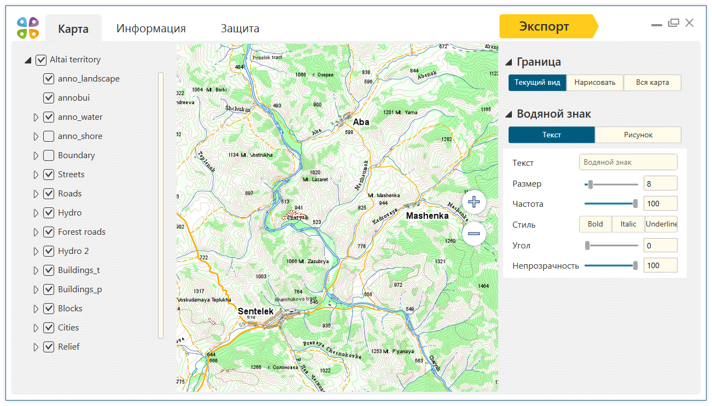Uncheck anno_water layer checkbox
Viewport: 712px width, 406px height.
(49, 117)
